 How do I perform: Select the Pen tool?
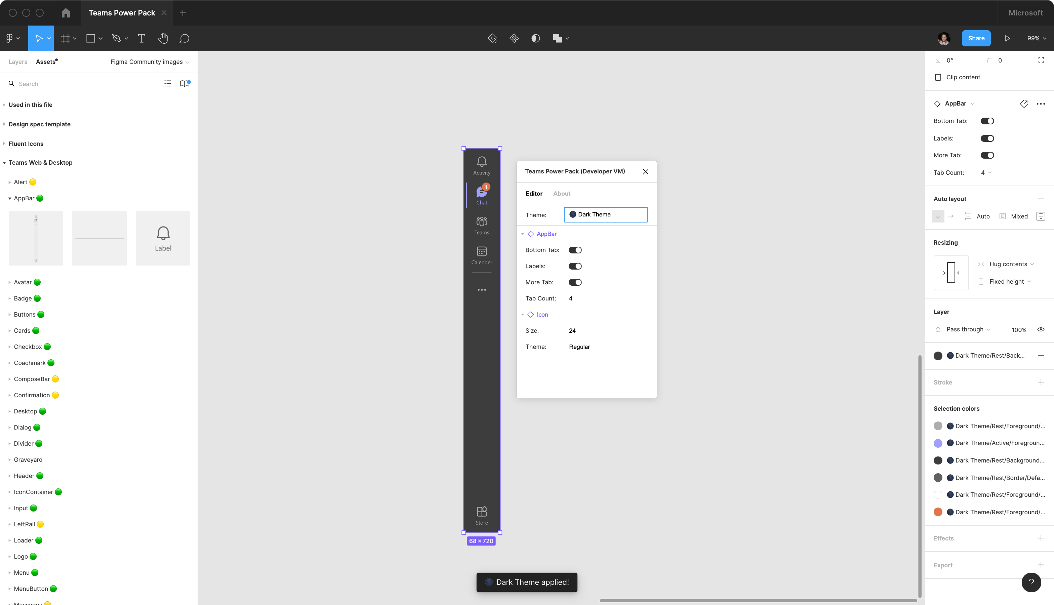116,38
